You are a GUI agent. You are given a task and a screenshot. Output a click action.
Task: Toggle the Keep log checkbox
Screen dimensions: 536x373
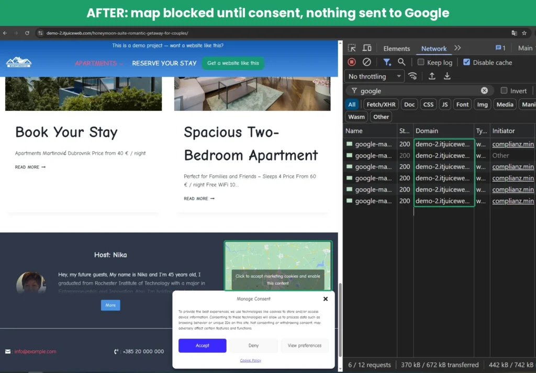coord(421,62)
